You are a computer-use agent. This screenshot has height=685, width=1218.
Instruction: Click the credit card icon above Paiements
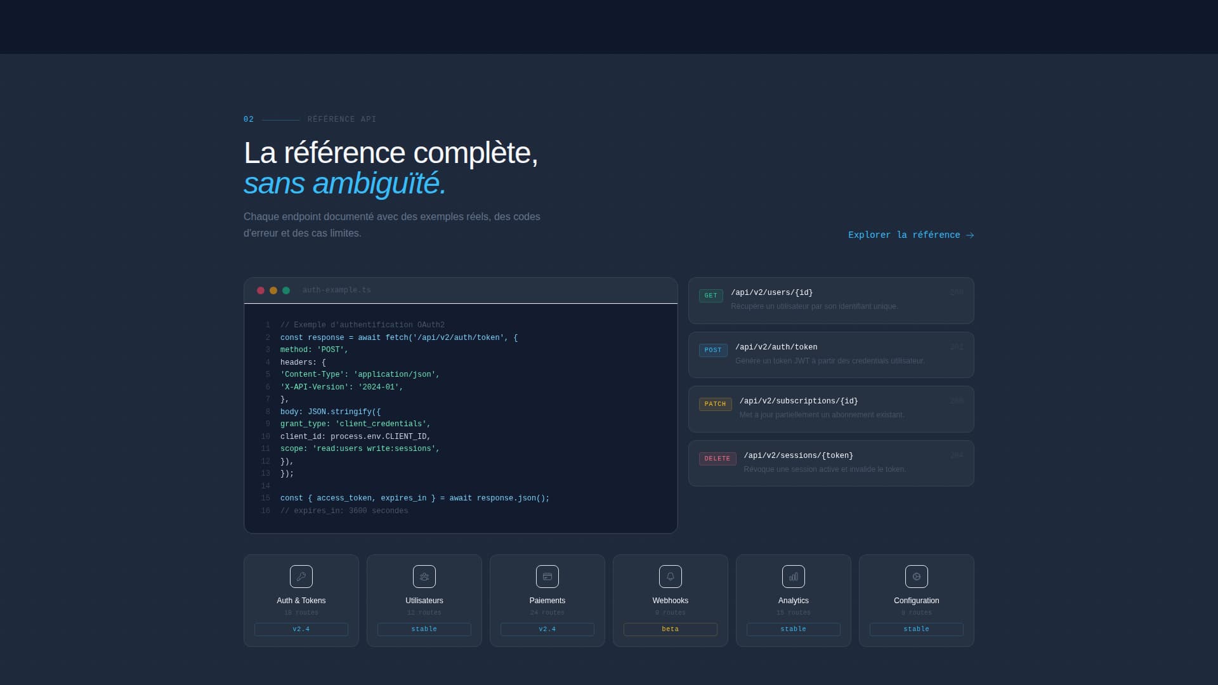tap(547, 577)
